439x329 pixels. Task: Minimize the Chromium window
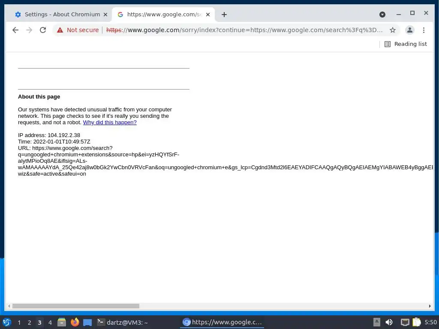tap(398, 14)
